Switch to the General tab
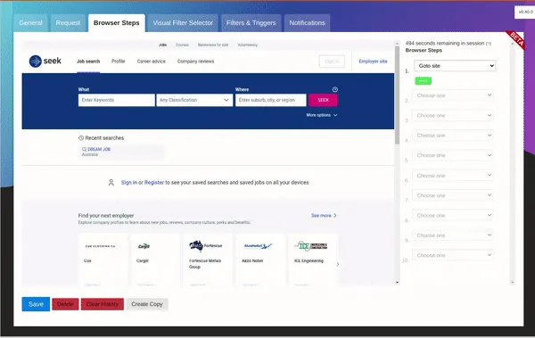The image size is (535, 338). [x=30, y=23]
